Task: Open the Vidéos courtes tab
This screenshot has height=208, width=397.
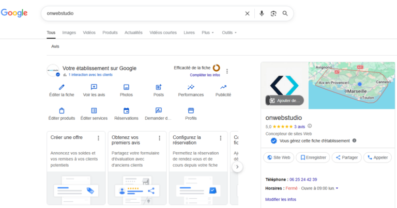Action: click(163, 33)
